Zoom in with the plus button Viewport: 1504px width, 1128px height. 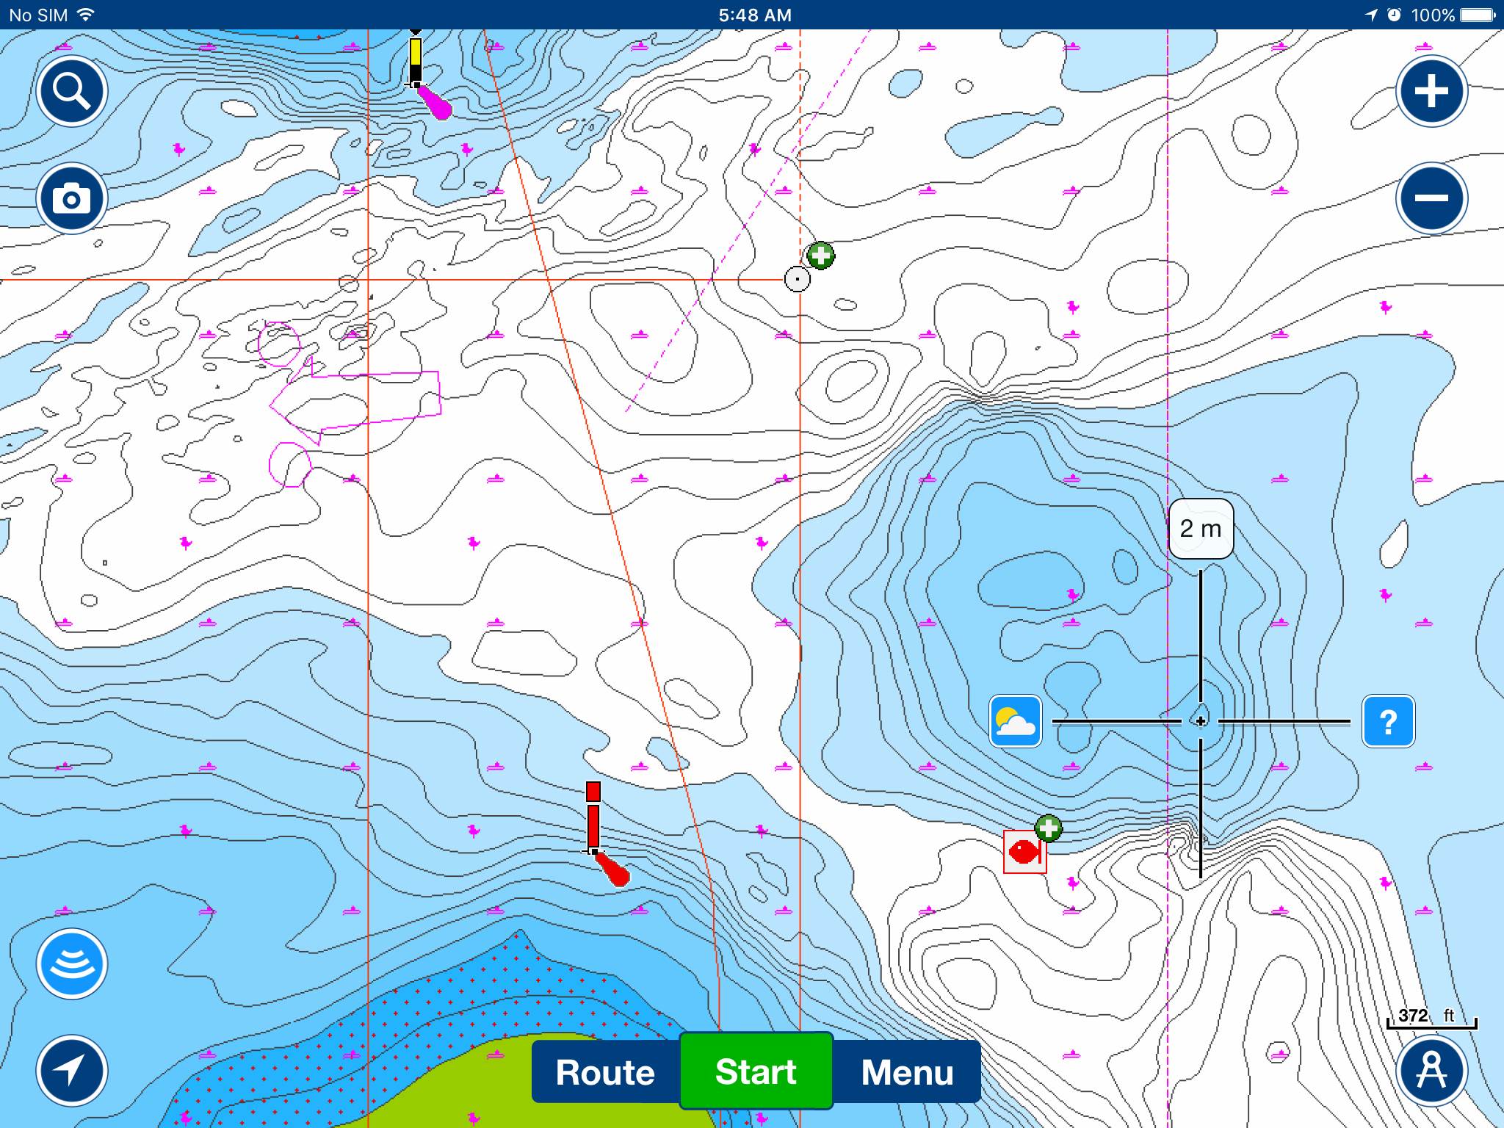click(1431, 92)
